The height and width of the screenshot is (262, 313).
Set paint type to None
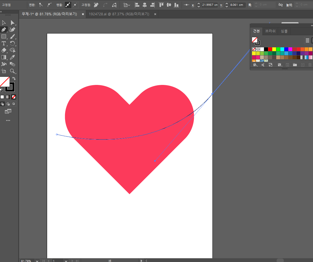14,97
